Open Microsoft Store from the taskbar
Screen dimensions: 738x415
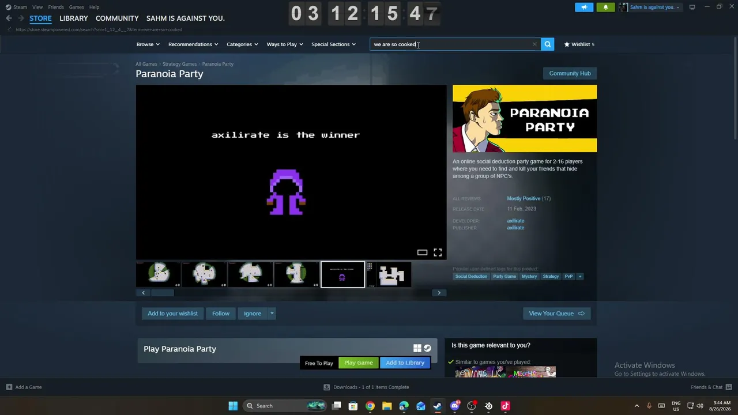(x=353, y=406)
